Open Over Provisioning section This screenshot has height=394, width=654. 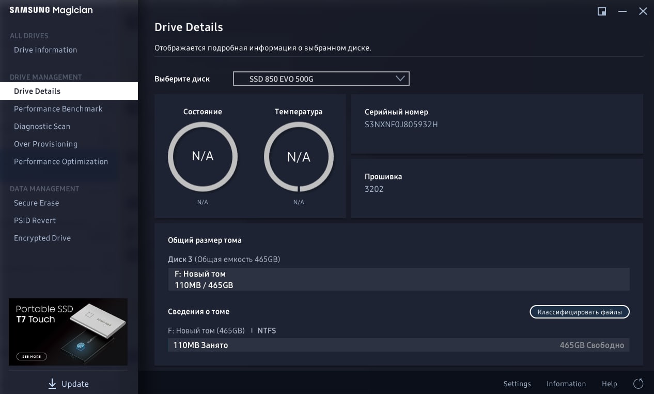point(45,144)
